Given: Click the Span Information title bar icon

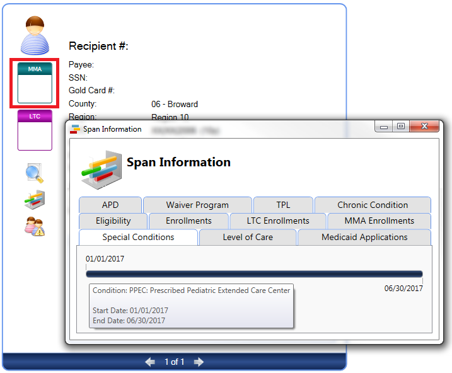Looking at the screenshot, I should coord(76,129).
